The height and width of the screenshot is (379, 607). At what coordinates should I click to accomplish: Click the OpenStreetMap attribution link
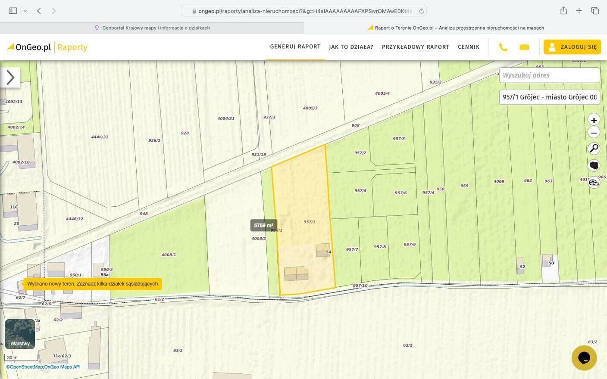click(x=24, y=367)
